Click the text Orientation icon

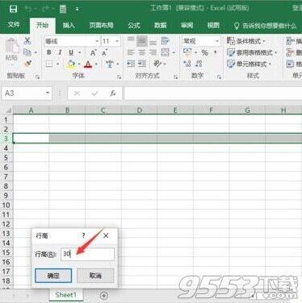coord(157,64)
